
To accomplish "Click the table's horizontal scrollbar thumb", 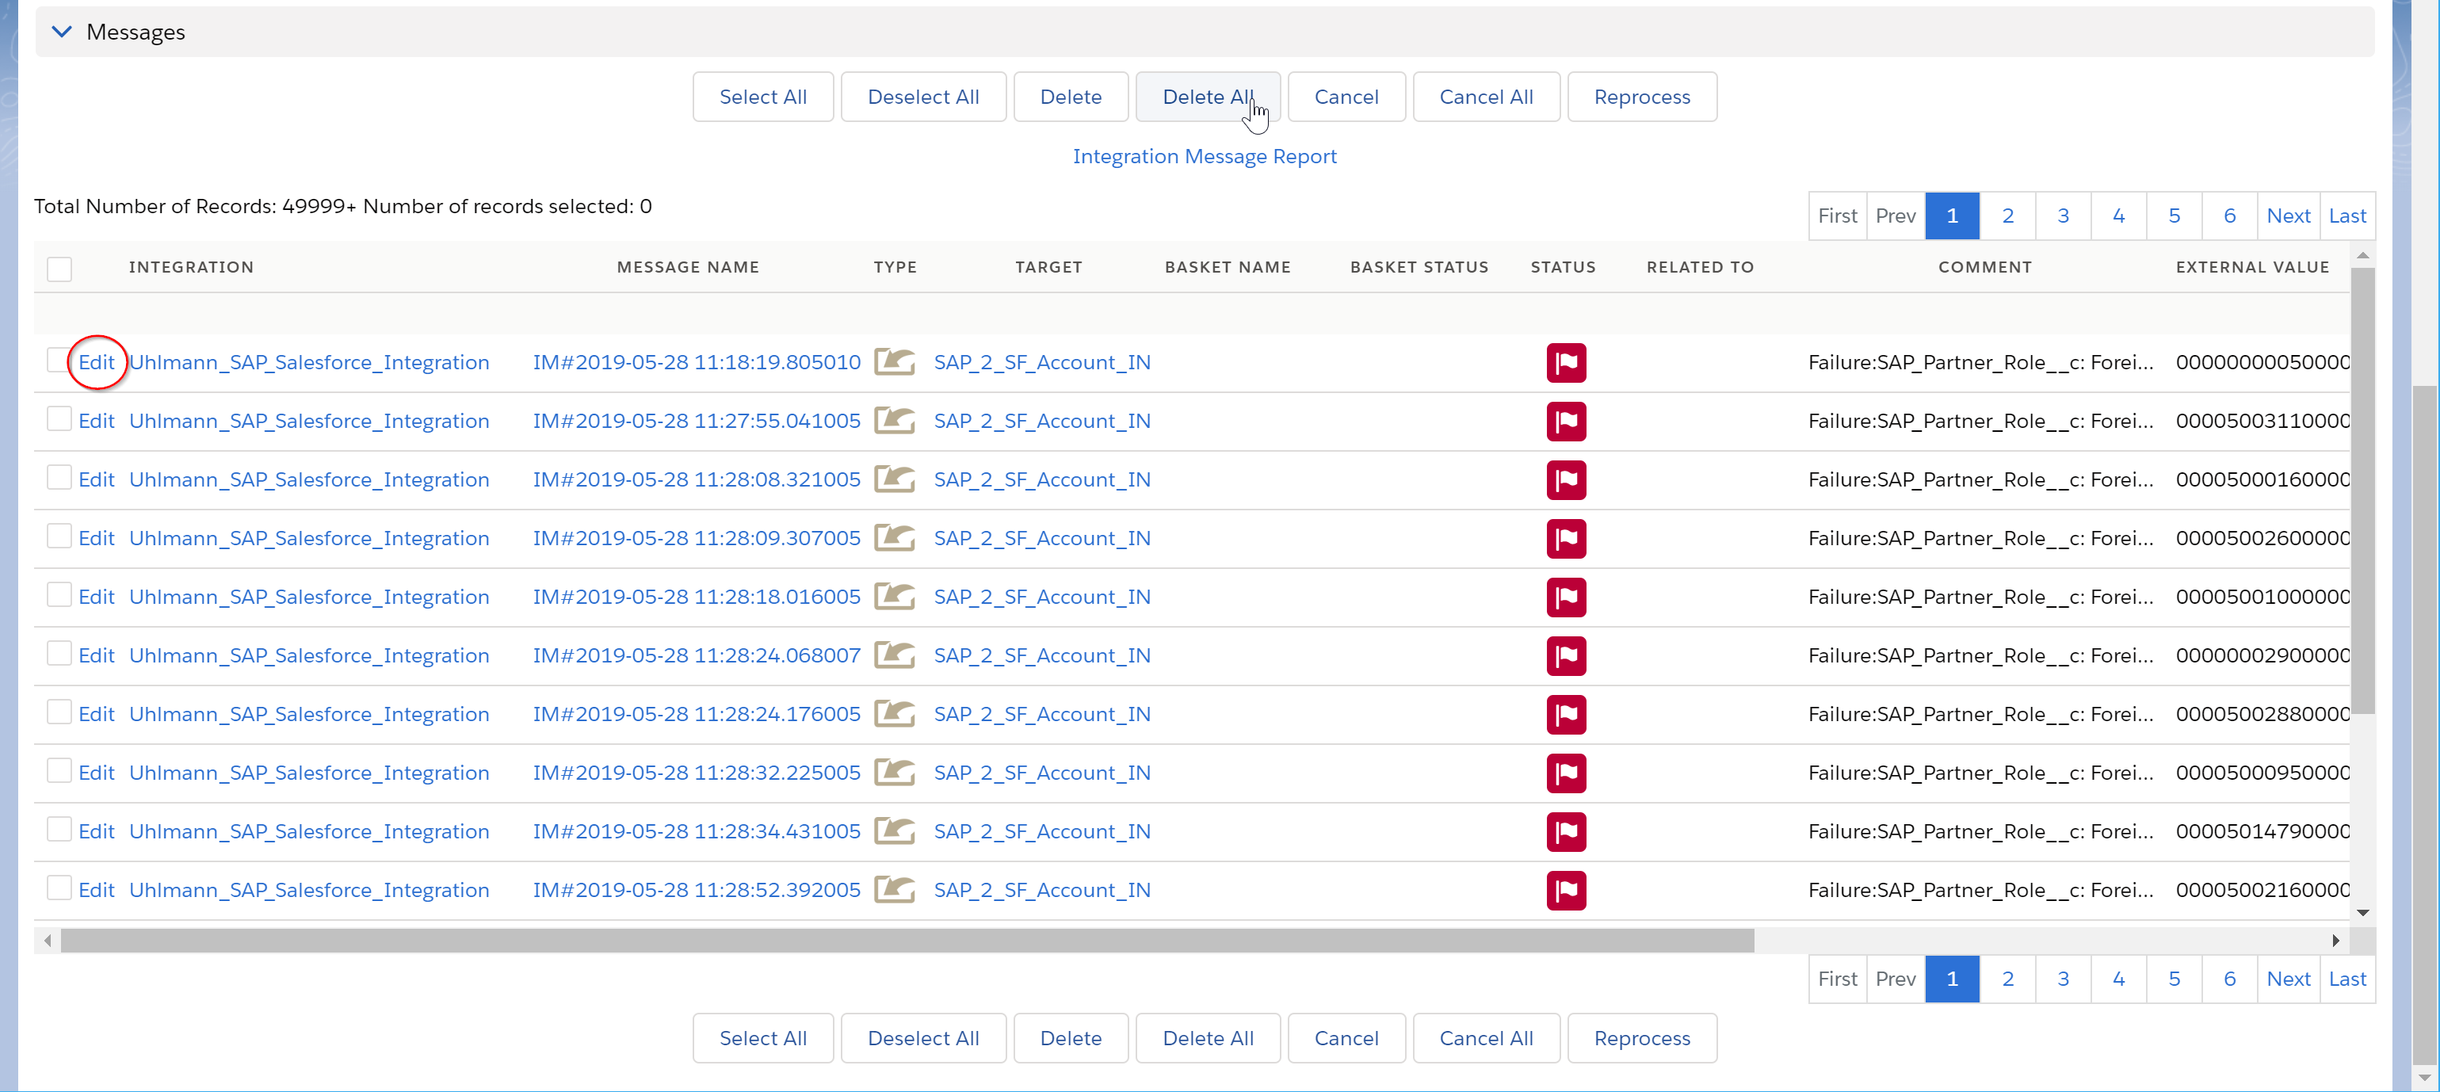I will click(x=907, y=941).
